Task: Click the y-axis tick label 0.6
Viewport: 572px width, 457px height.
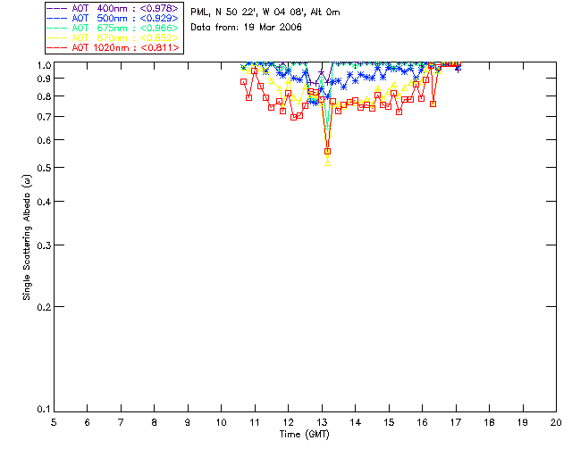Action: click(44, 140)
